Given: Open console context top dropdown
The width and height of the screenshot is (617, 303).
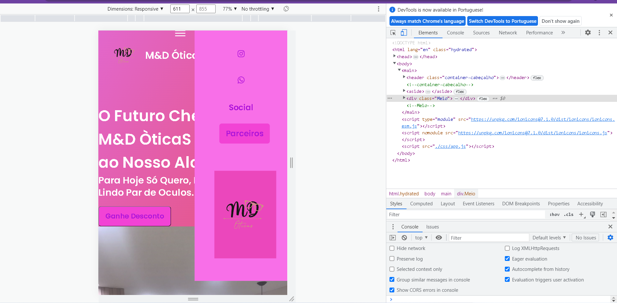Looking at the screenshot, I should coord(421,237).
